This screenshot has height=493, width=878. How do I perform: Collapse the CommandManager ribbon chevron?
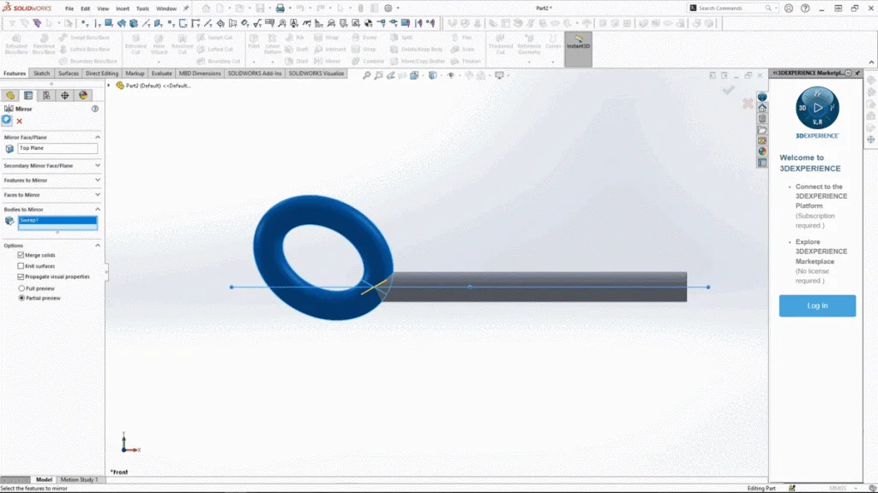pyautogui.click(x=871, y=62)
